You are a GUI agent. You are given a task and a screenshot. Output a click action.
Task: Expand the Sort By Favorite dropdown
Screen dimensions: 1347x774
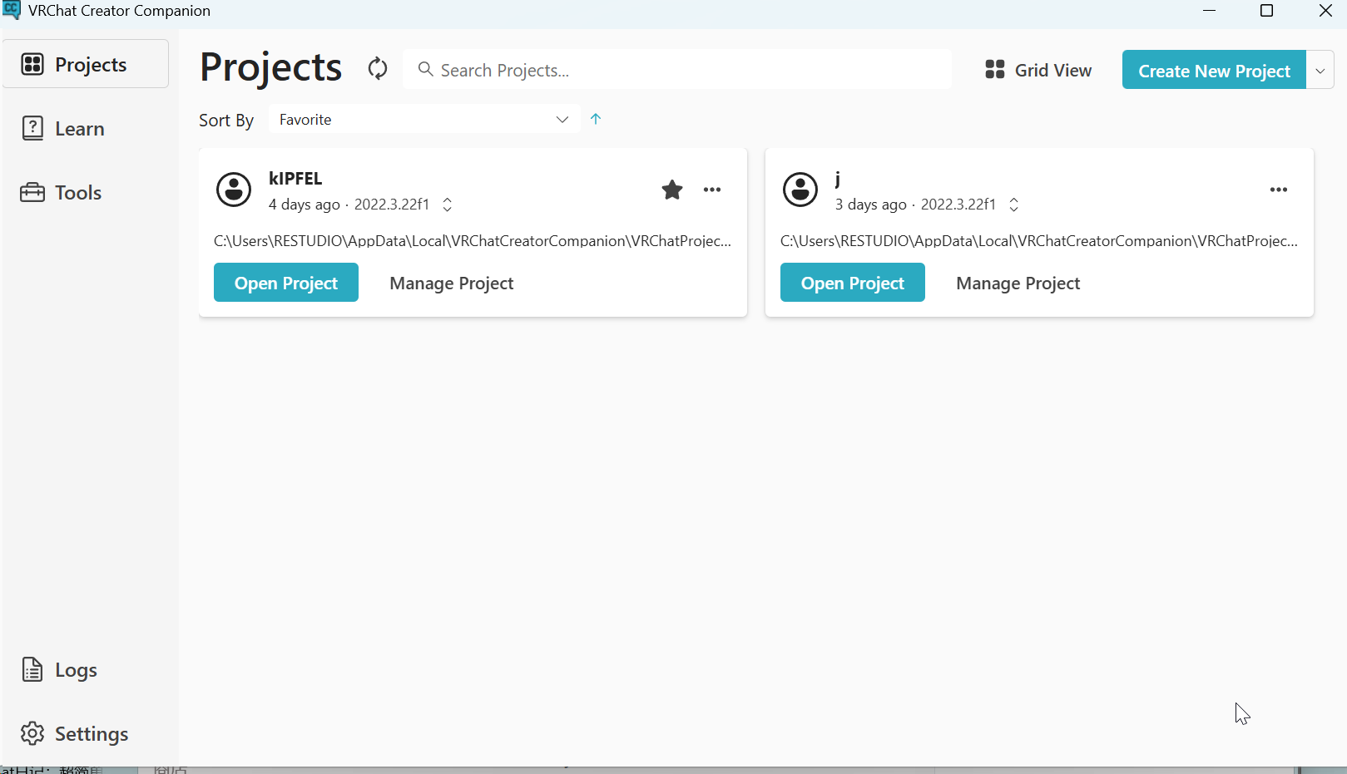tap(423, 120)
